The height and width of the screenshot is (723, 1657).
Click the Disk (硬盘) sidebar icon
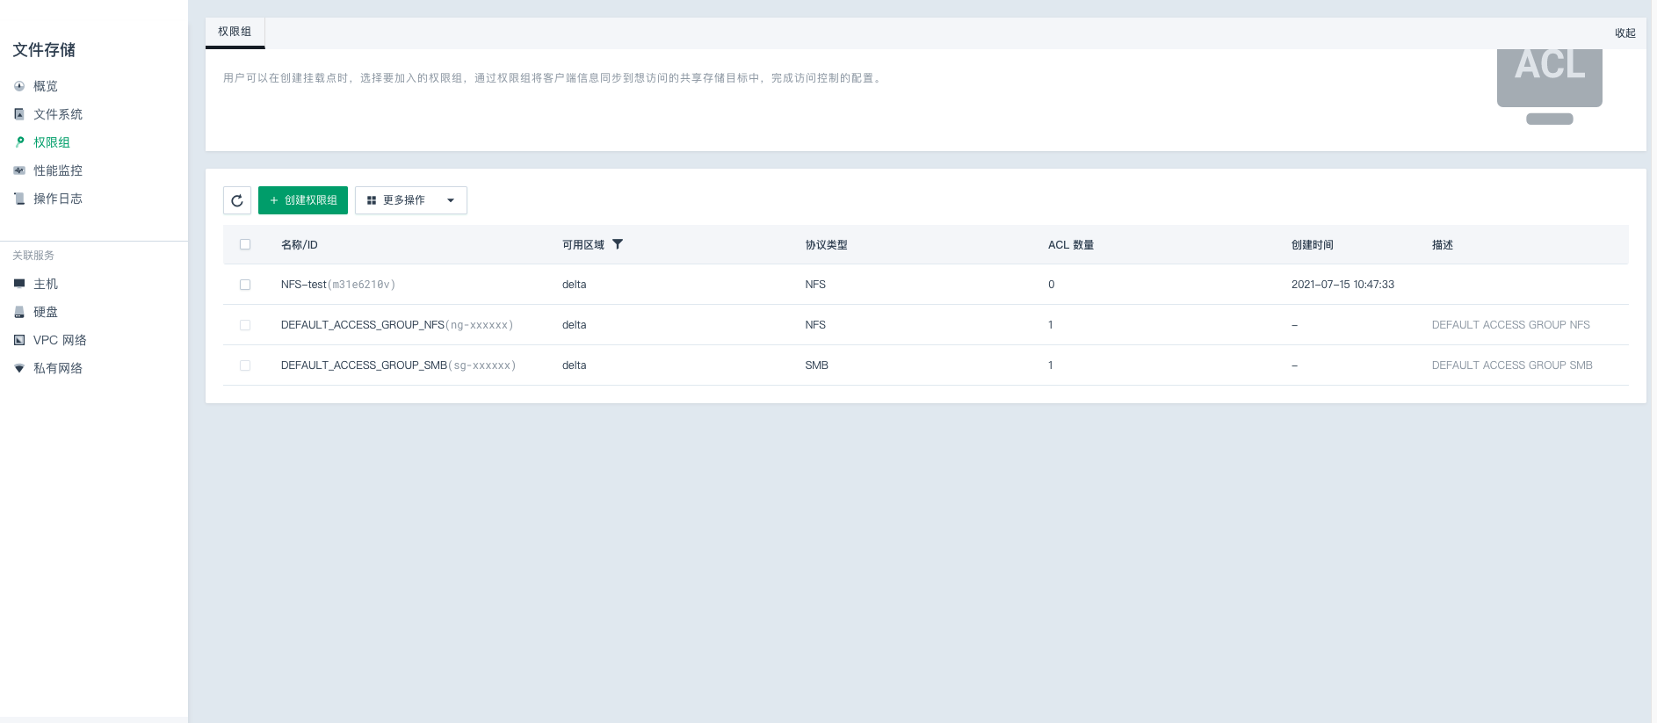click(x=19, y=312)
